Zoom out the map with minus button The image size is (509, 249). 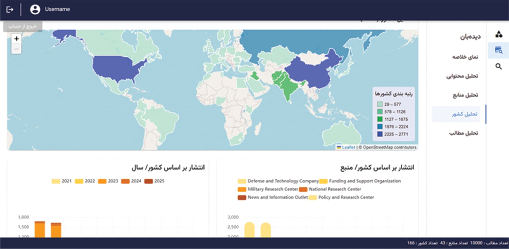(x=16, y=49)
